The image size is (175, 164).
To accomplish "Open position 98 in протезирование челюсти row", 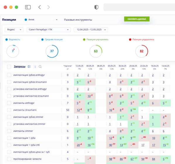I will pos(111,159).
